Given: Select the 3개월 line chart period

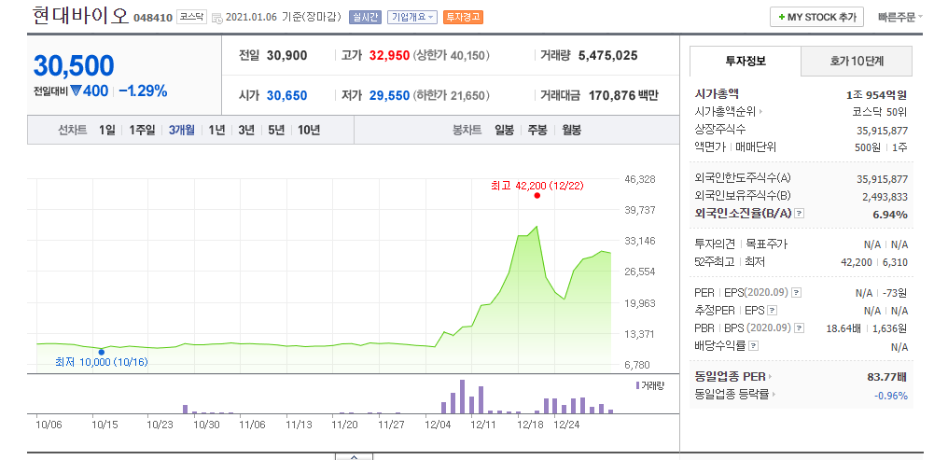Looking at the screenshot, I should pyautogui.click(x=181, y=130).
